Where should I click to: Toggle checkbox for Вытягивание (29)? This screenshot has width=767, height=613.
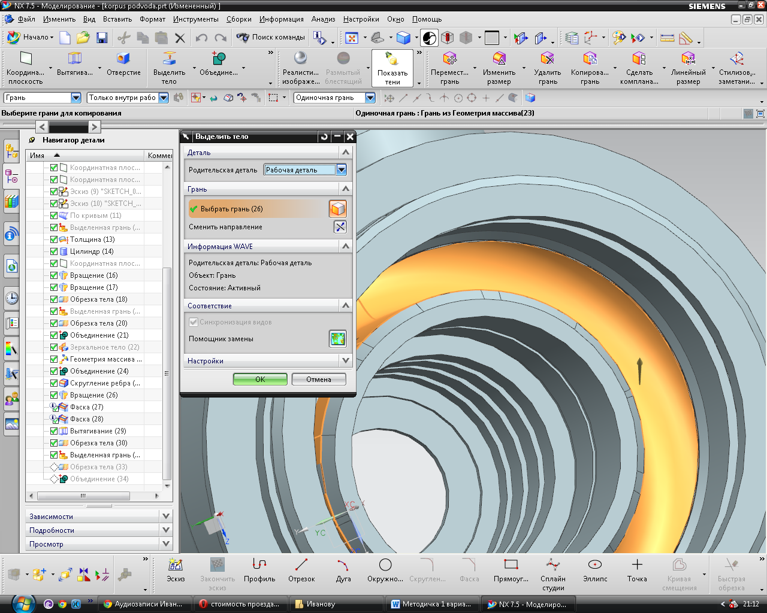point(54,431)
